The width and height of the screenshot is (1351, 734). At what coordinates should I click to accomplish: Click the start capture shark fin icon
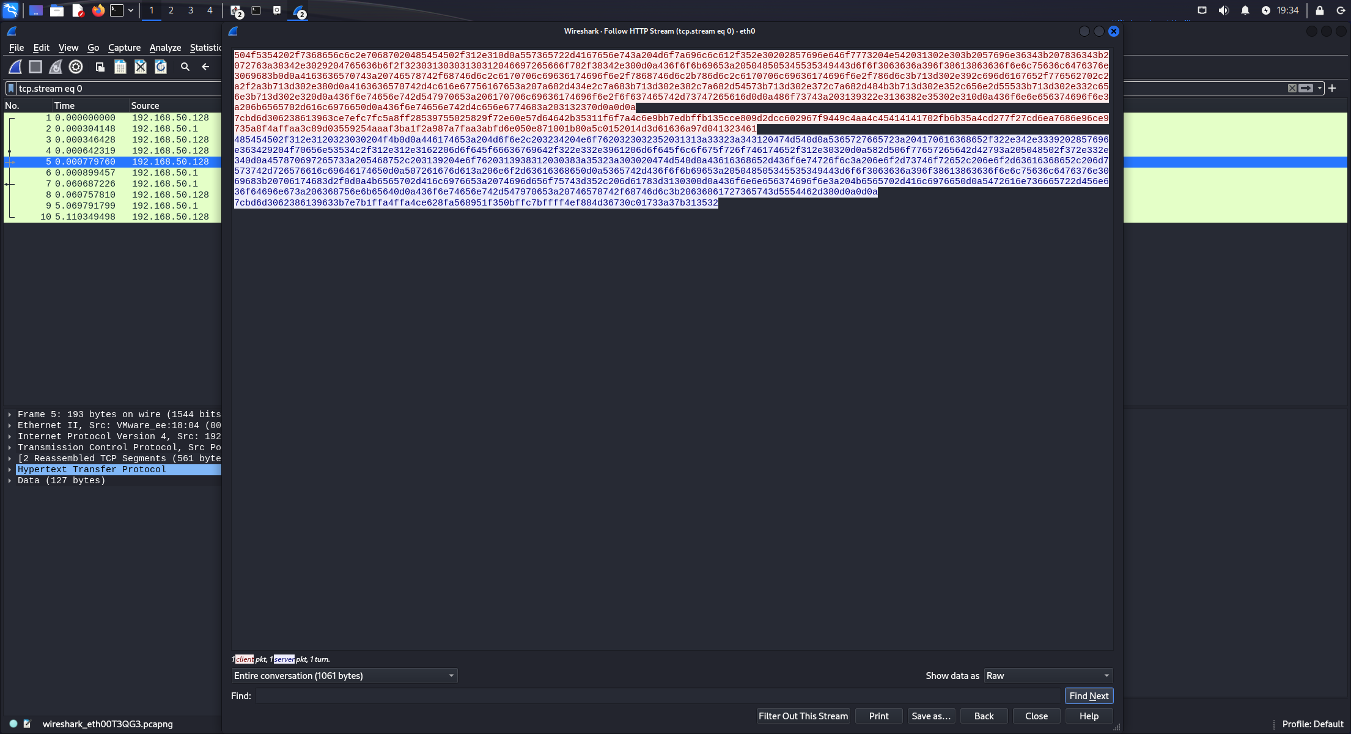[x=15, y=67]
